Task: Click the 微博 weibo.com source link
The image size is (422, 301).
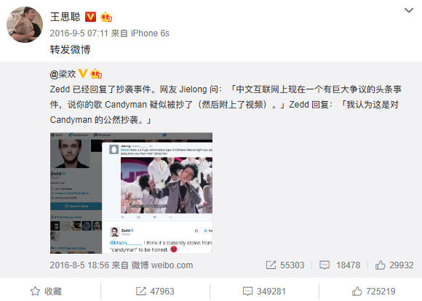Action: click(x=162, y=265)
